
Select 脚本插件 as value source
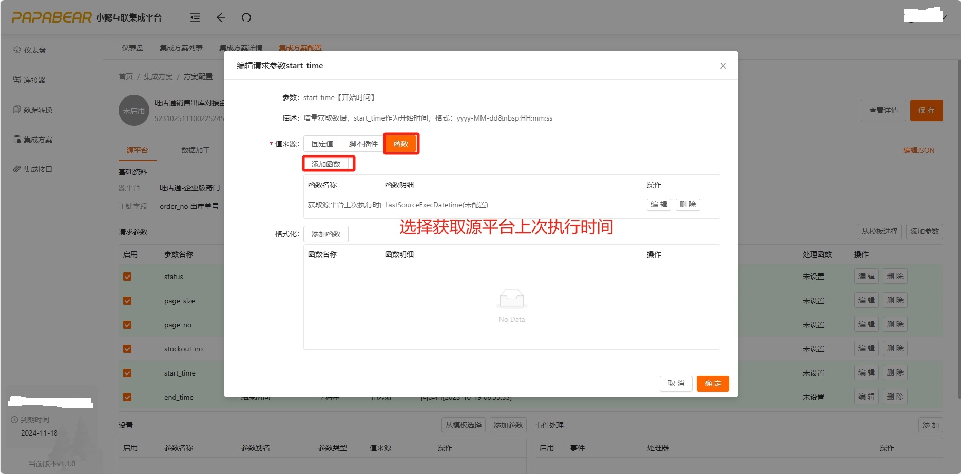tap(363, 144)
